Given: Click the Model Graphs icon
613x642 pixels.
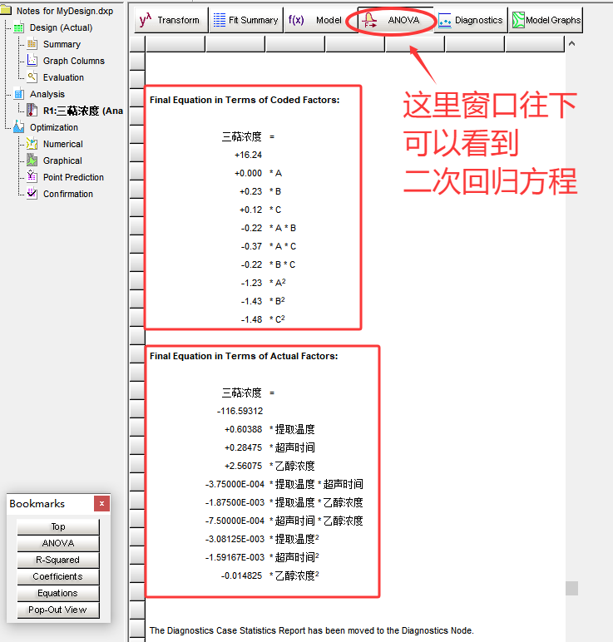Looking at the screenshot, I should click(518, 20).
